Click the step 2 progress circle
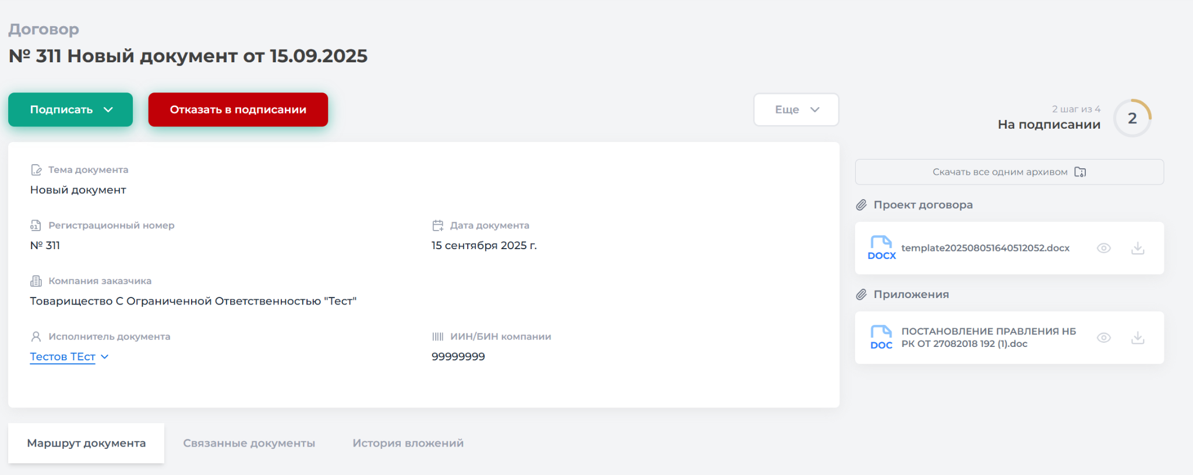 (x=1132, y=118)
